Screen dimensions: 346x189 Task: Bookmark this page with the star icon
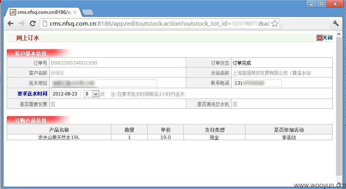click(x=275, y=24)
